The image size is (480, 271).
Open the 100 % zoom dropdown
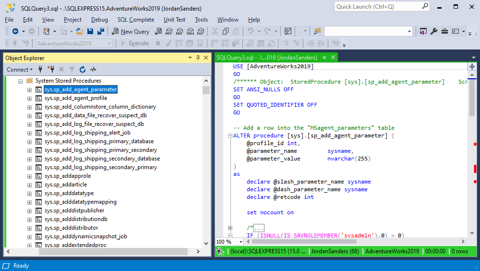point(241,242)
